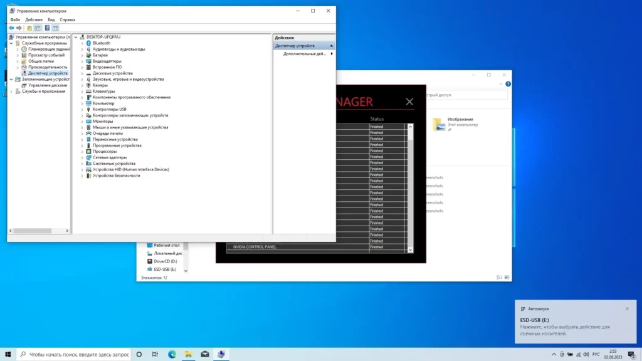Click the Мониторы device category icon

88,122
